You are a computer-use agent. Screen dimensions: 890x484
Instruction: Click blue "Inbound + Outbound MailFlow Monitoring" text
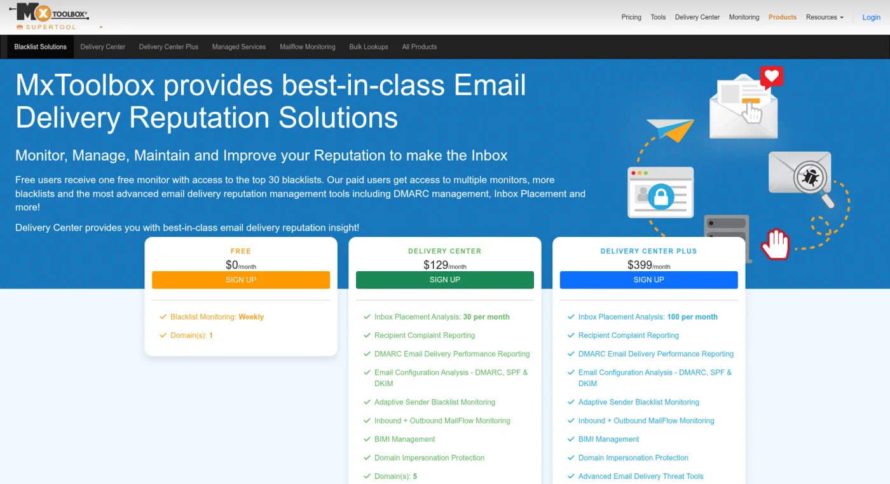pos(647,420)
